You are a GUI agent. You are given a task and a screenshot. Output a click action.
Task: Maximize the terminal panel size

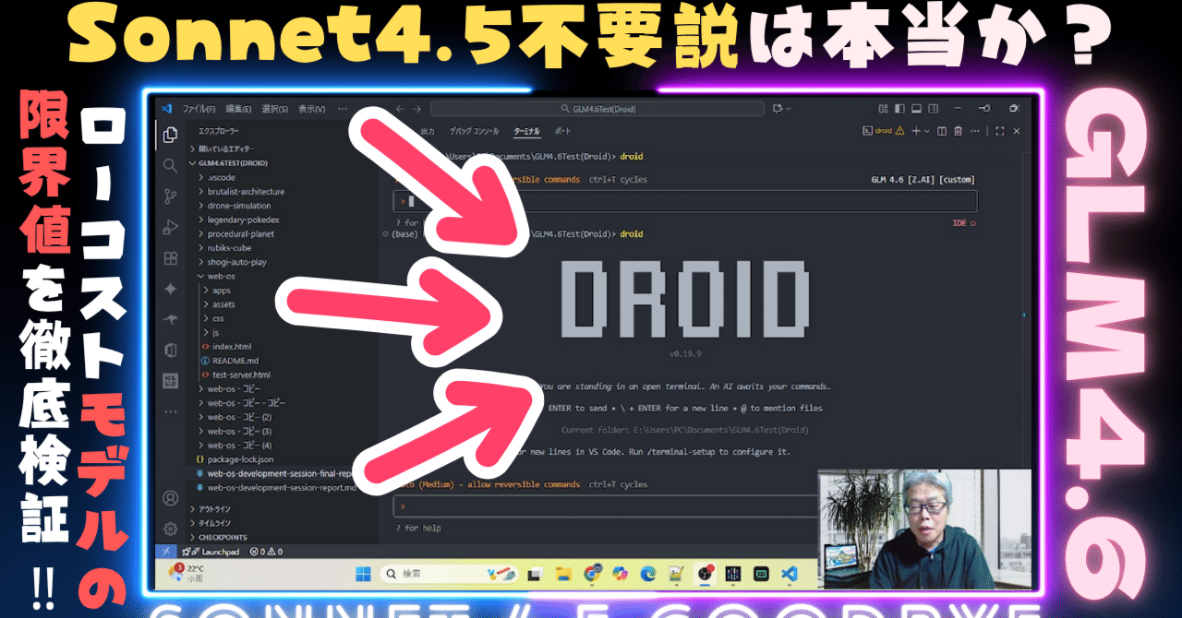1000,130
